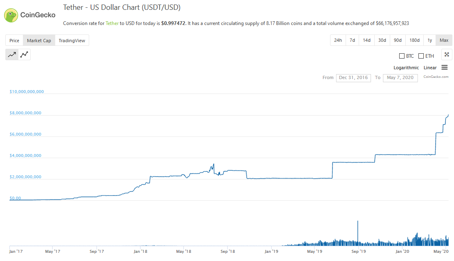Image resolution: width=454 pixels, height=261 pixels.
Task: Click the CoinGecko gecko logo
Action: [x=11, y=16]
